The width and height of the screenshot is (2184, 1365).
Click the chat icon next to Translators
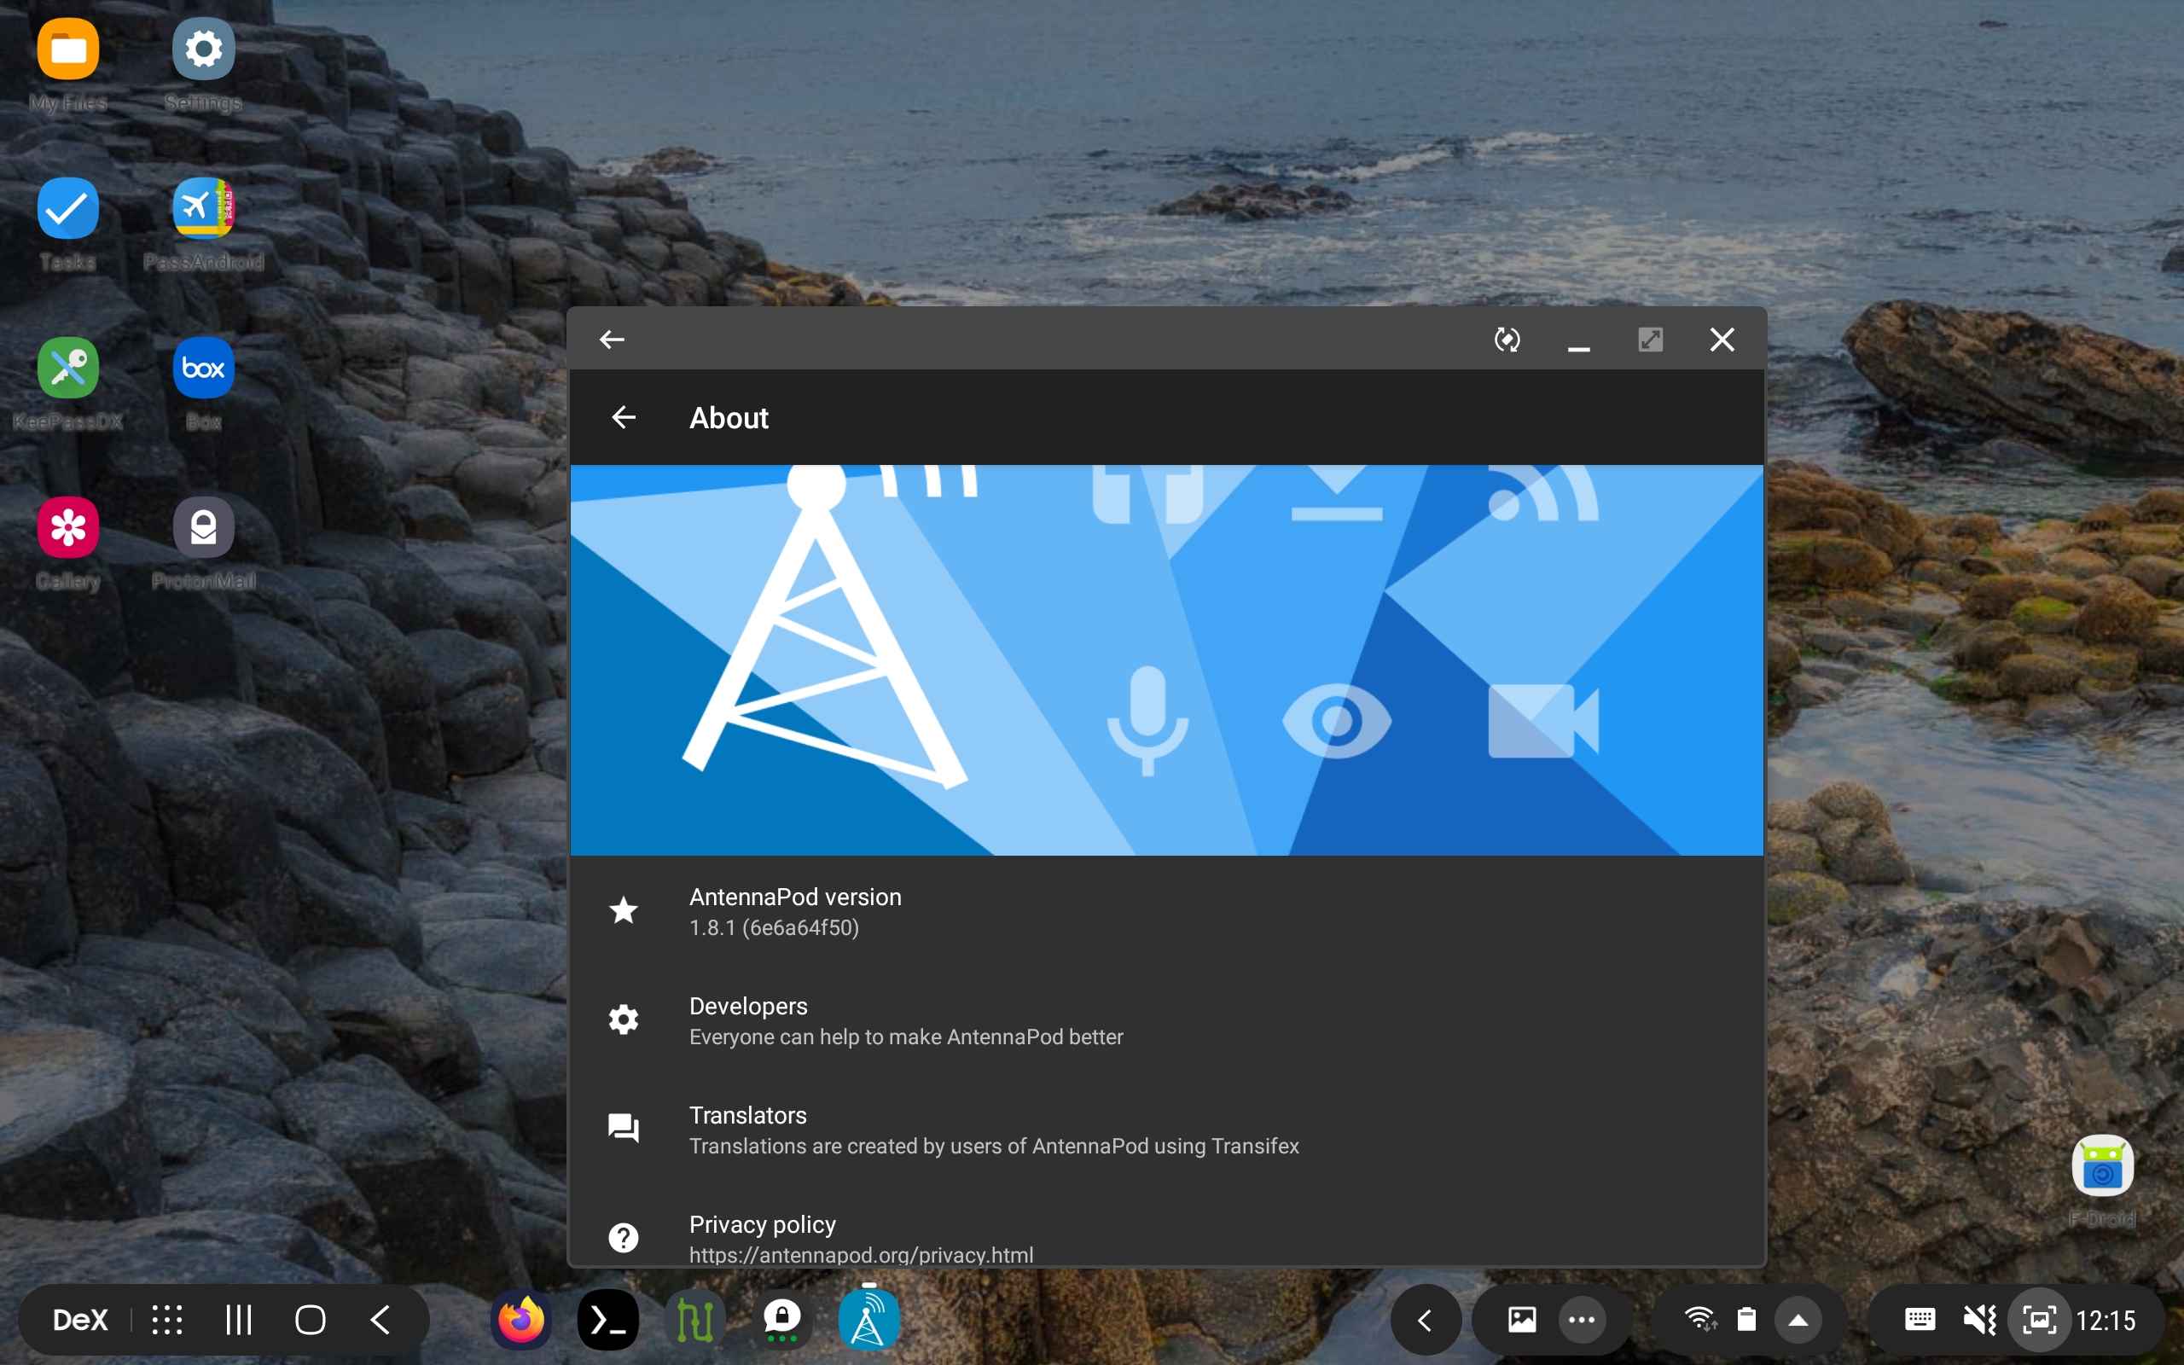[624, 1129]
